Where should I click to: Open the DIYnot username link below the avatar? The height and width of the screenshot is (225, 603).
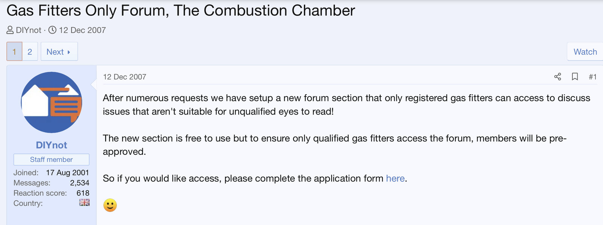point(51,145)
